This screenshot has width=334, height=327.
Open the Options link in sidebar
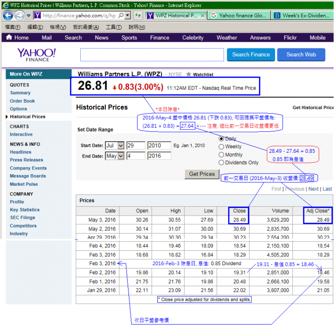(x=18, y=109)
